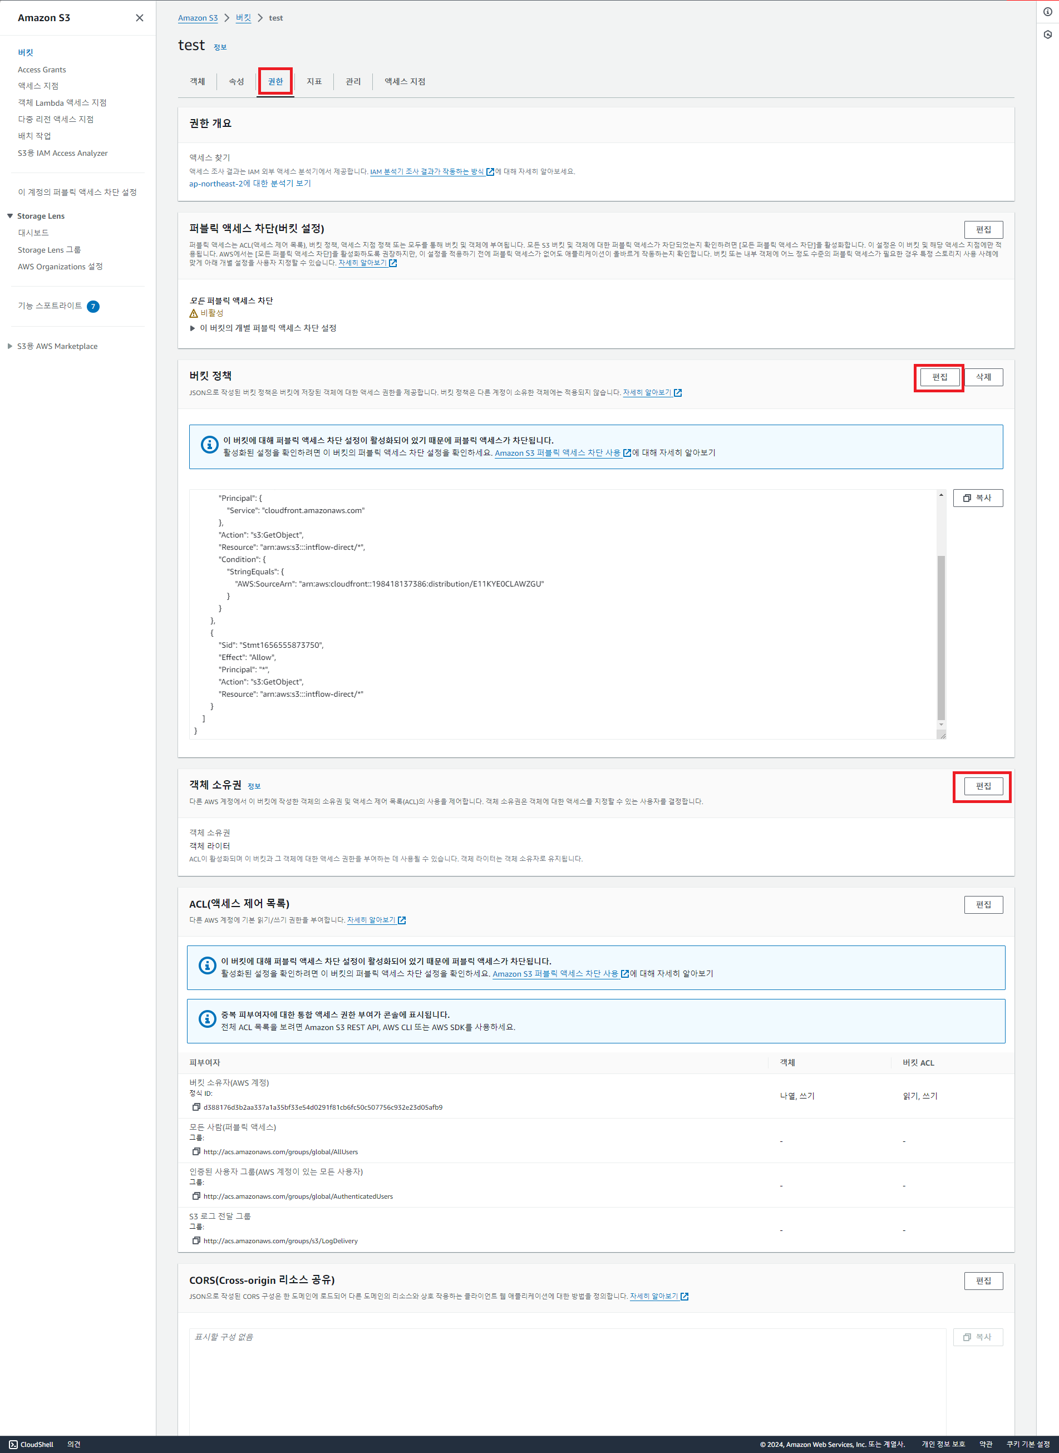
Task: Collapse the Storage Lens section
Action: tap(10, 216)
